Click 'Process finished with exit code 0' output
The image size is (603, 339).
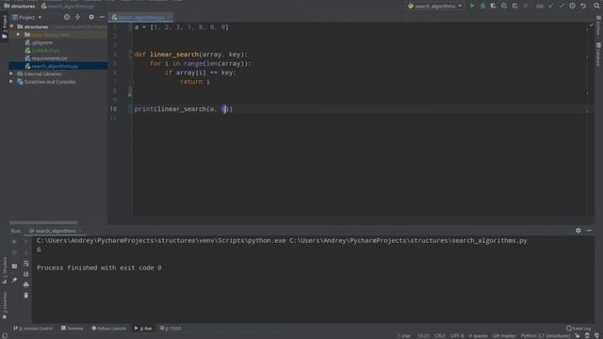pos(99,267)
